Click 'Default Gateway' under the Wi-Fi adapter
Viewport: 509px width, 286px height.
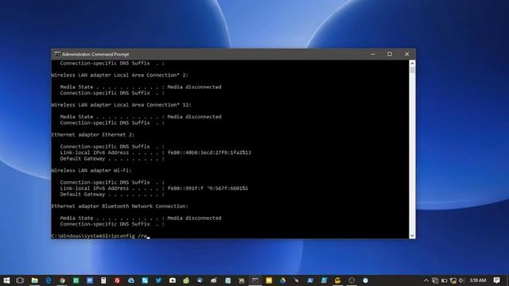click(83, 194)
